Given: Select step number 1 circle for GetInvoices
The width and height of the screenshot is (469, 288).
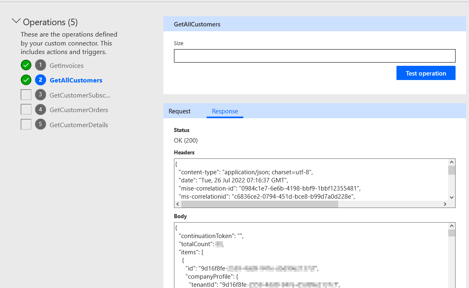Looking at the screenshot, I should coord(40,65).
